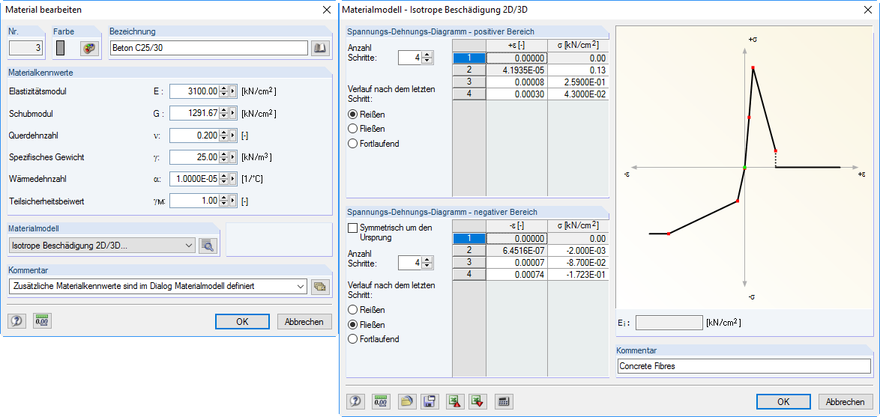Image resolution: width=880 pixels, height=417 pixels.
Task: Select row 1 header in positive table
Action: tap(469, 58)
